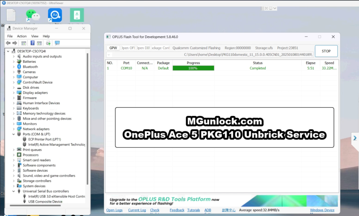Image resolution: width=359 pixels, height=216 pixels.
Task: Select USB Composite Device item
Action: [45, 201]
